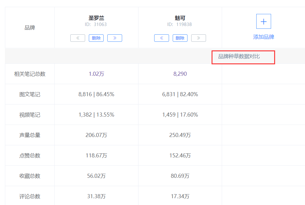Click 魅可 点赞总数 value 152.46万
The image size is (305, 205).
point(180,156)
